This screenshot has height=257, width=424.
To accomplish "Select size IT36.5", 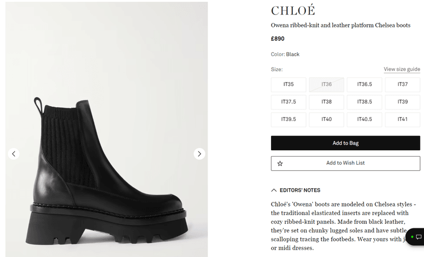I will [364, 84].
